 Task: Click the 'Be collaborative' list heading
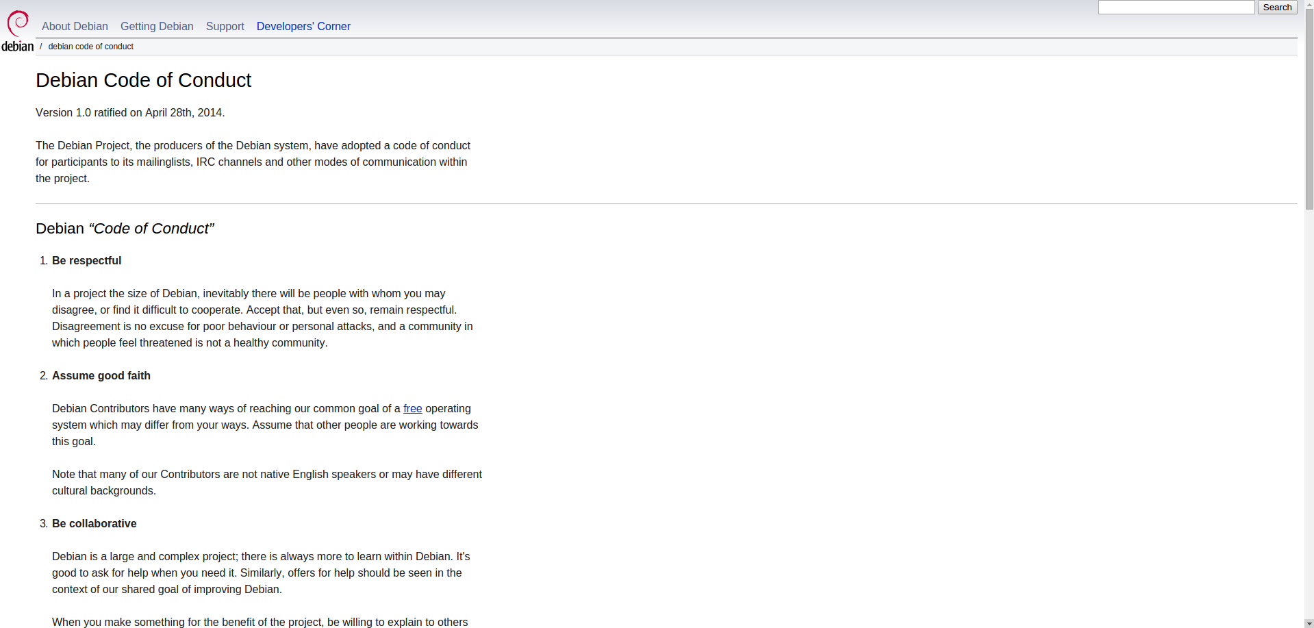94,523
